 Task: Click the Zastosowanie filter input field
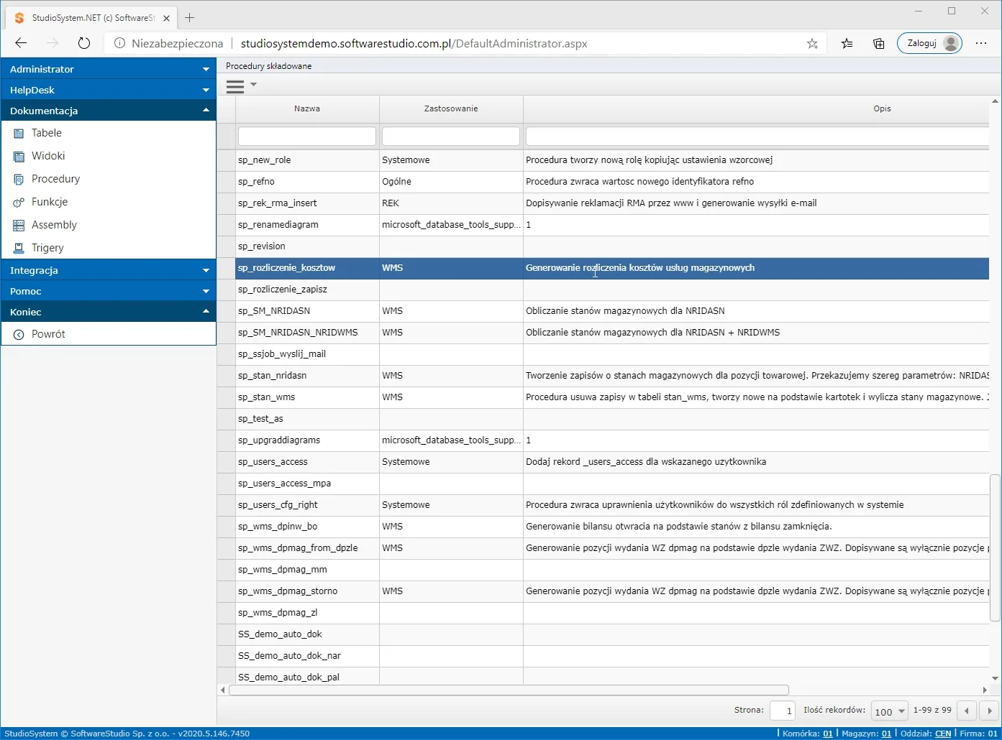coord(451,136)
